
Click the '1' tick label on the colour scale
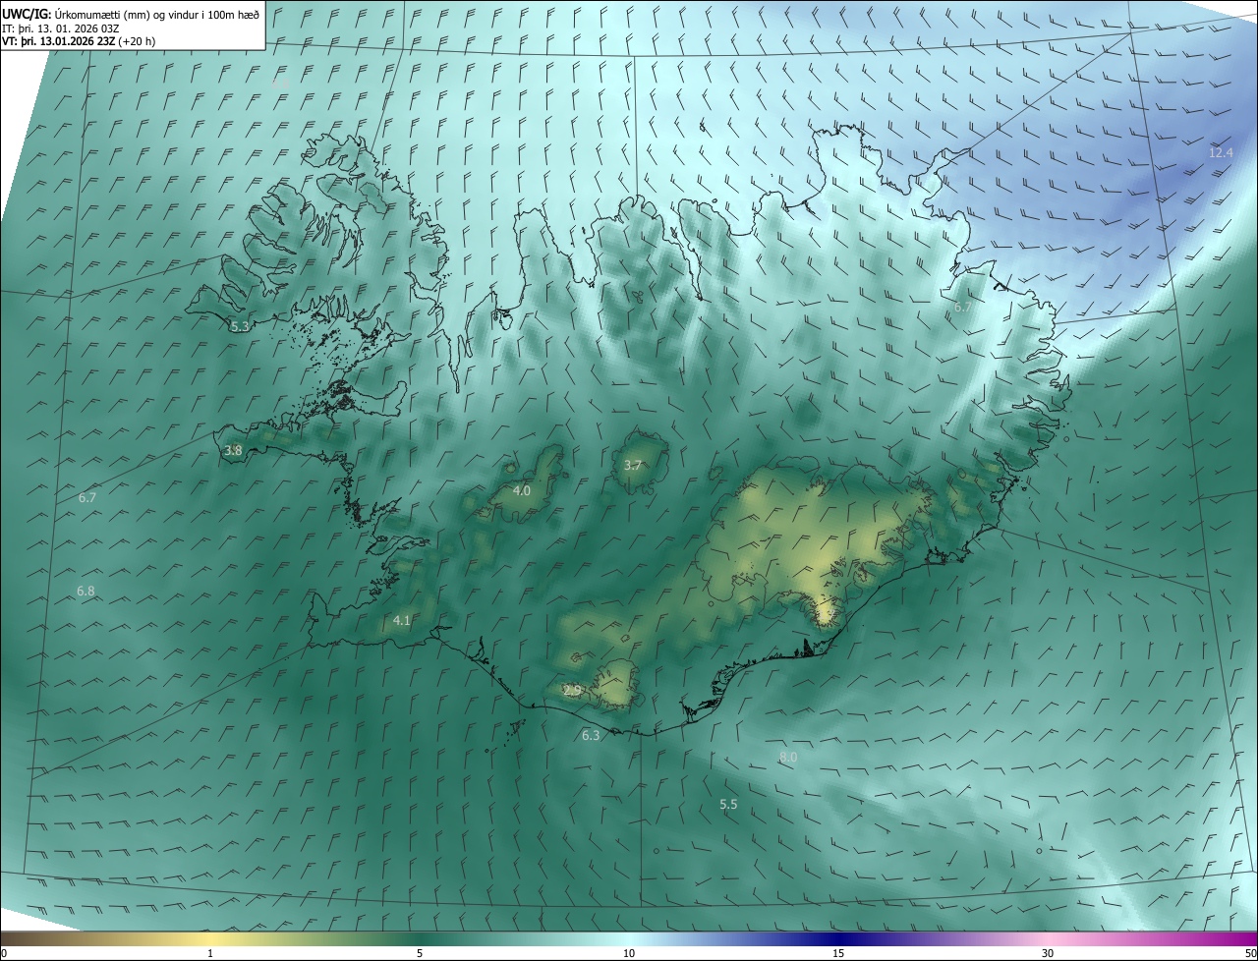[x=210, y=953]
